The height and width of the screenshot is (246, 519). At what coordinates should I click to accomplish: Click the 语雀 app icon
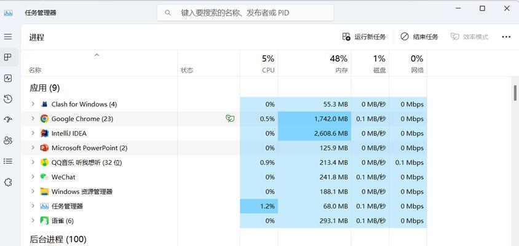tap(44, 221)
